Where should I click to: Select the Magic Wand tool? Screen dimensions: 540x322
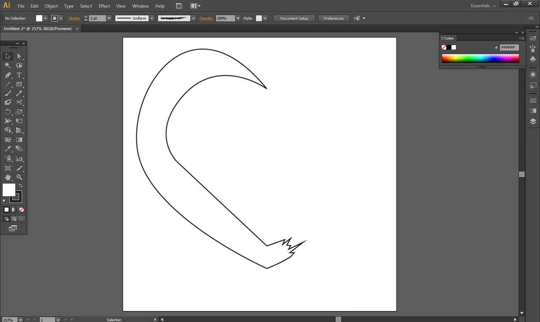pyautogui.click(x=8, y=65)
